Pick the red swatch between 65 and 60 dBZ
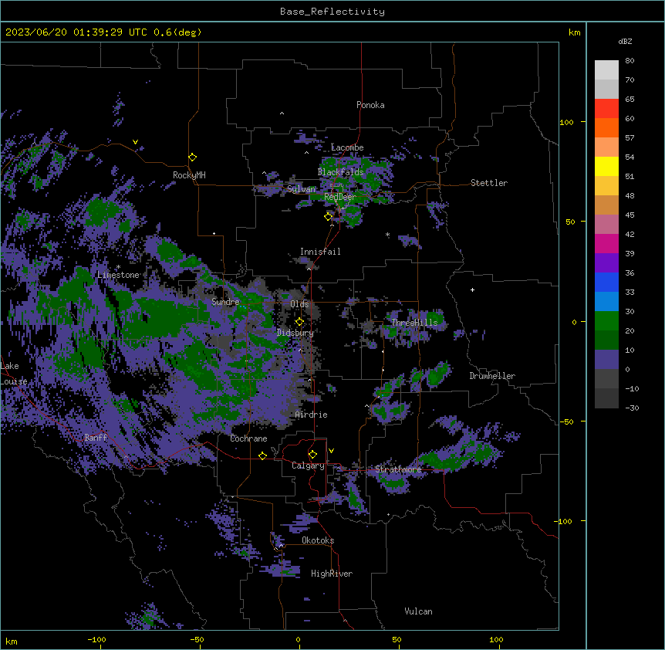 click(x=606, y=108)
